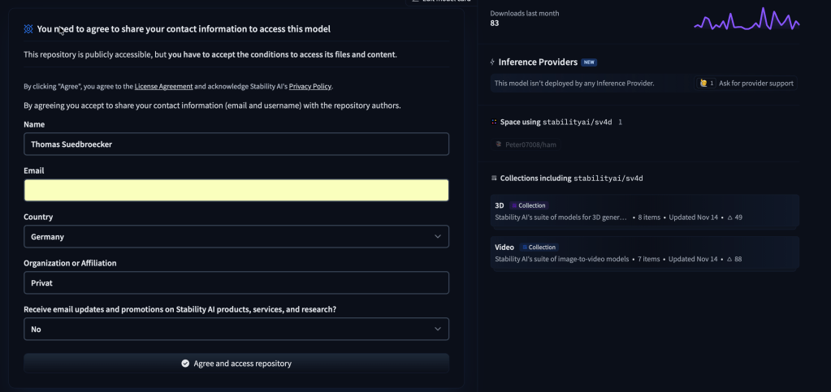Open the Country dropdown showing Germany
831x392 pixels.
coord(236,236)
